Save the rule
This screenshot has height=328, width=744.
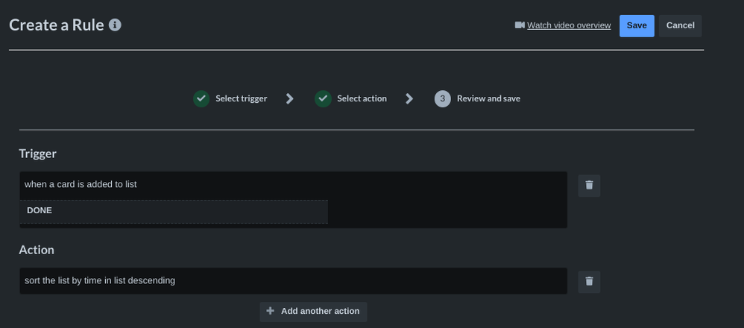[x=637, y=25]
